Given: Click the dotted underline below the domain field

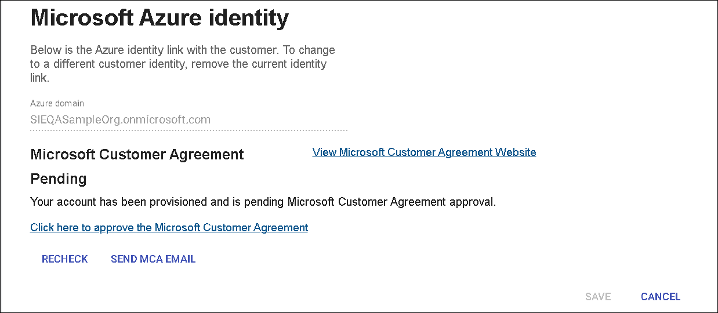Looking at the screenshot, I should tap(188, 130).
